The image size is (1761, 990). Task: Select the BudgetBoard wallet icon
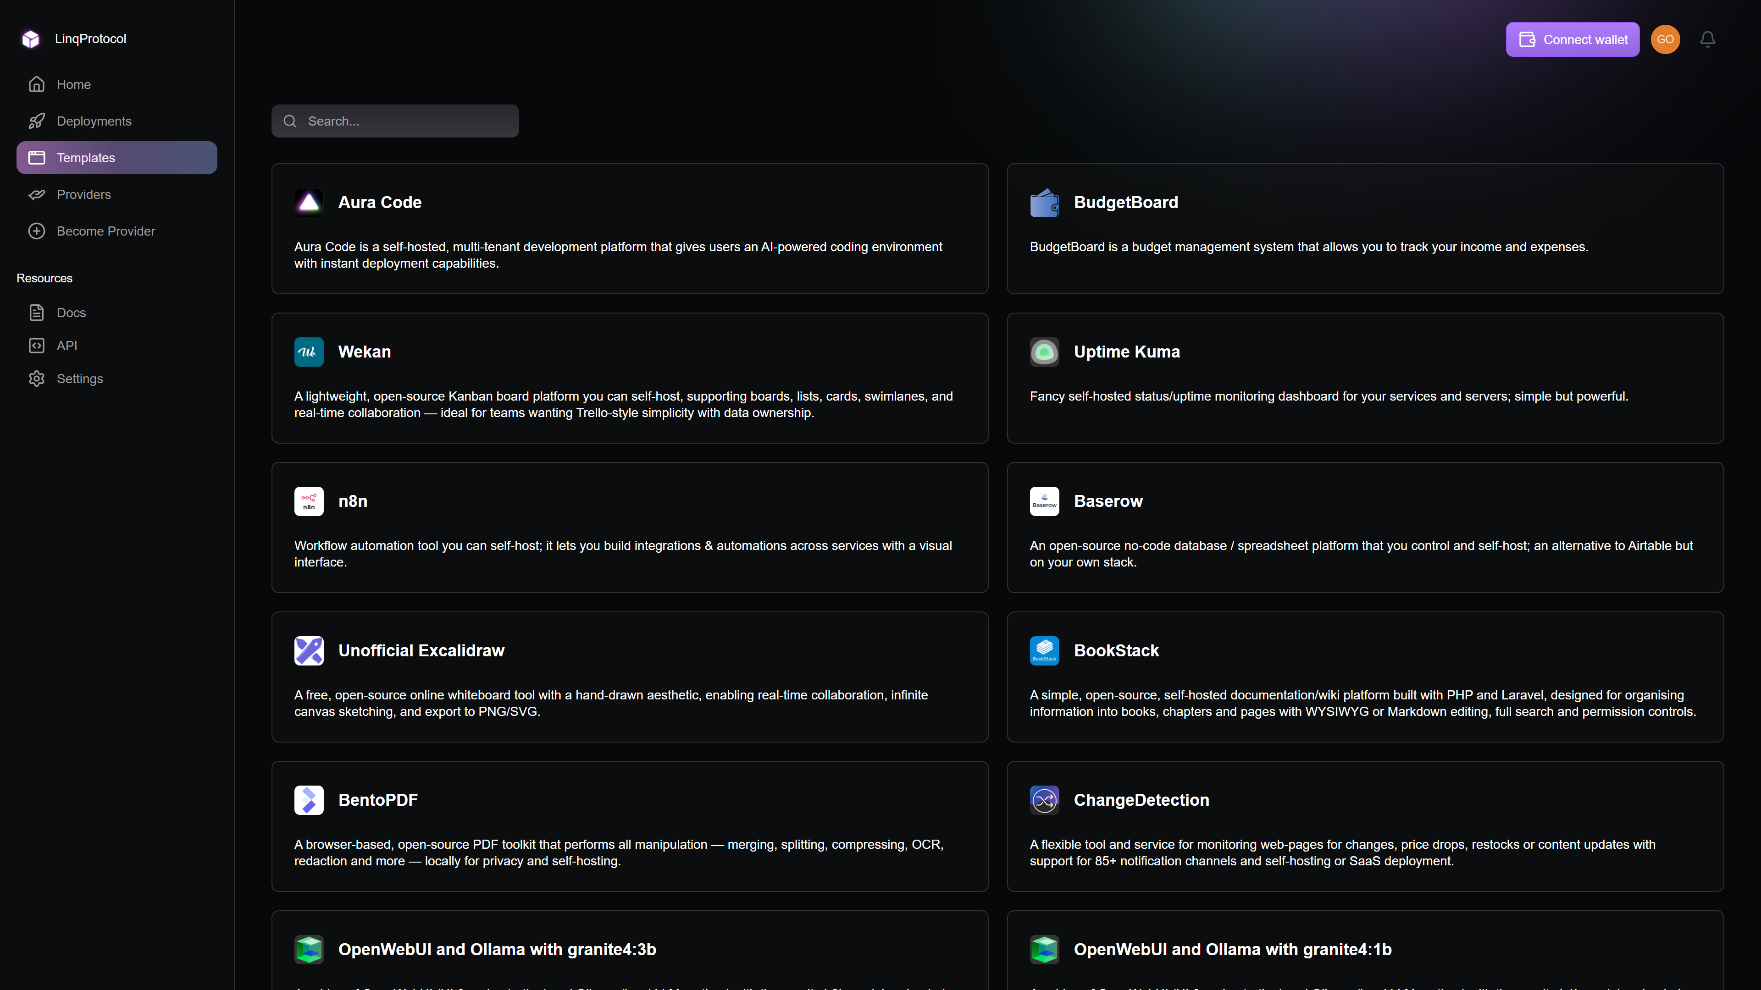[1044, 202]
